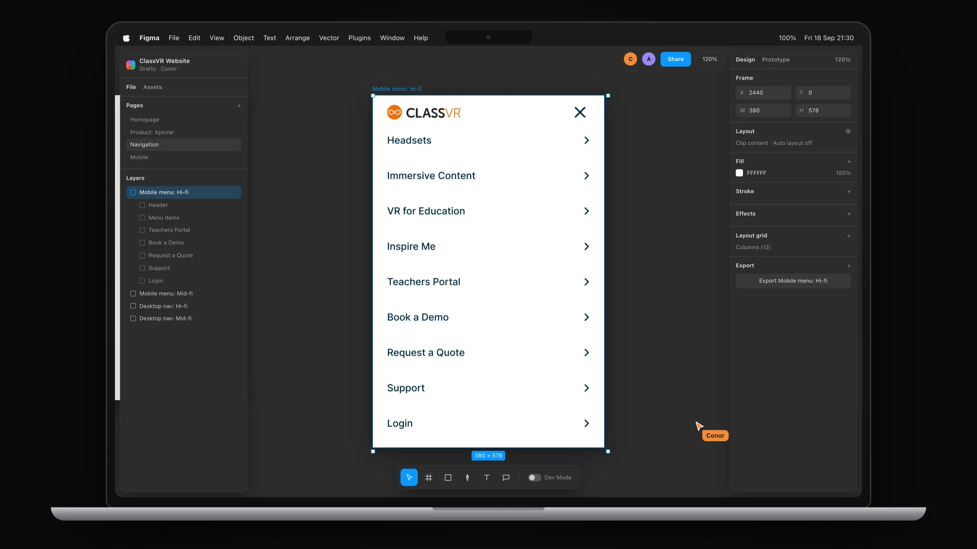Select the Comment tool

[506, 477]
